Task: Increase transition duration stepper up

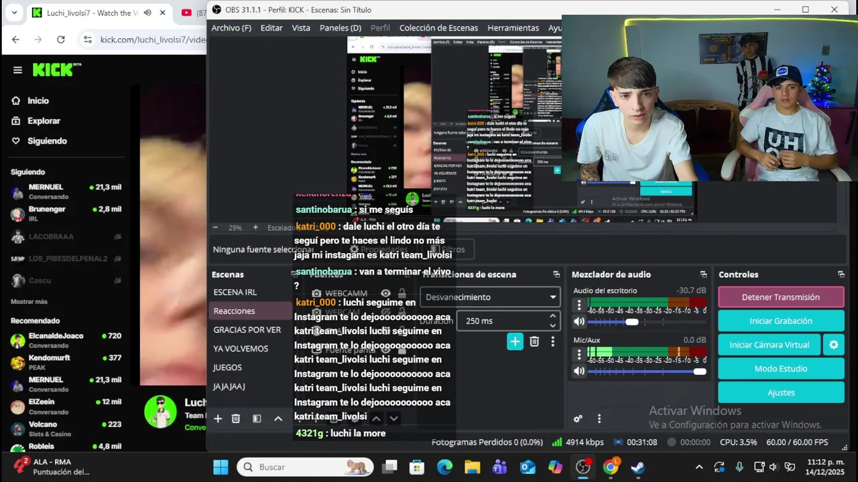Action: 552,316
